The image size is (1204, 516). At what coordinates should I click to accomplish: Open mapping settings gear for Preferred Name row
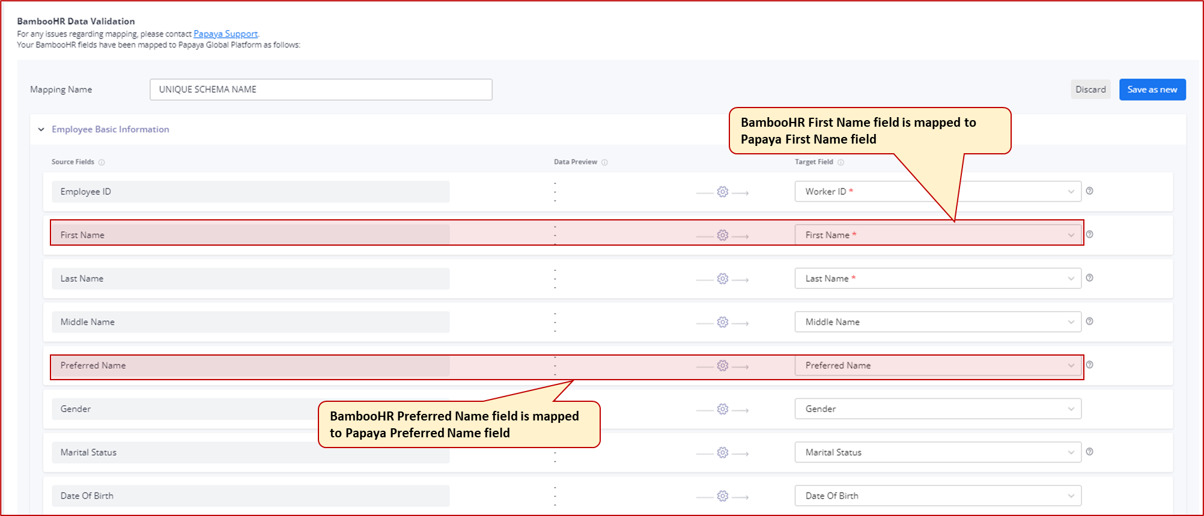[723, 365]
